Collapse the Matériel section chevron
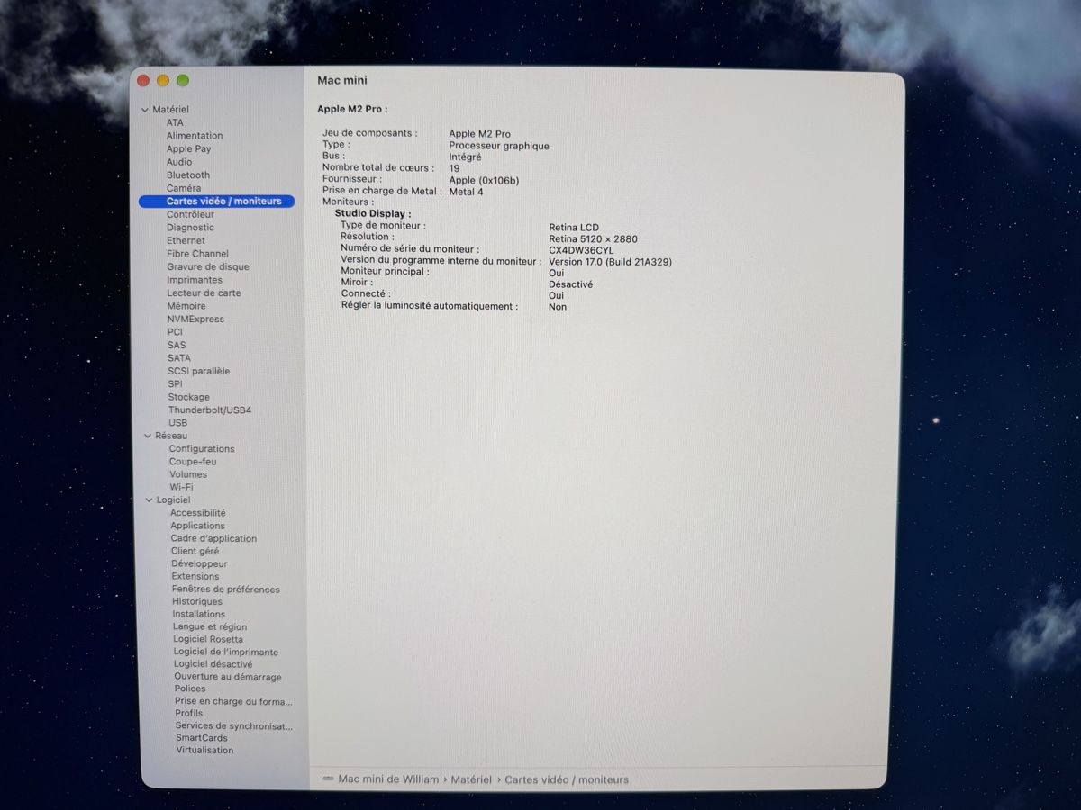Image resolution: width=1081 pixels, height=810 pixels. point(144,110)
